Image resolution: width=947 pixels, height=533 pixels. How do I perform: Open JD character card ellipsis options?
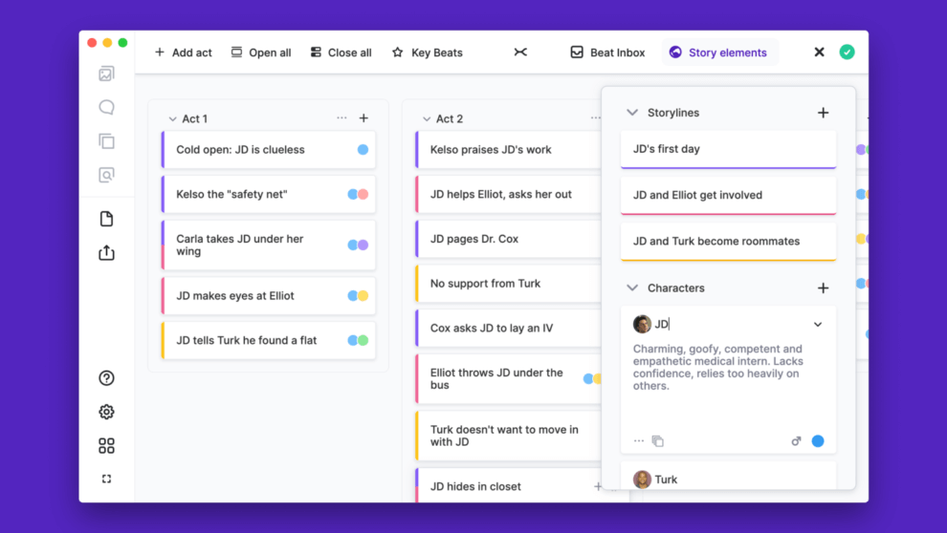coord(638,441)
